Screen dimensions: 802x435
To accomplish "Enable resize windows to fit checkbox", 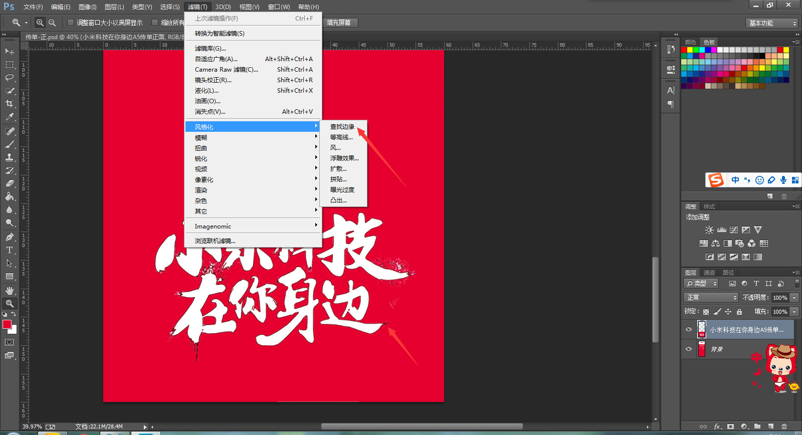I will tap(71, 23).
